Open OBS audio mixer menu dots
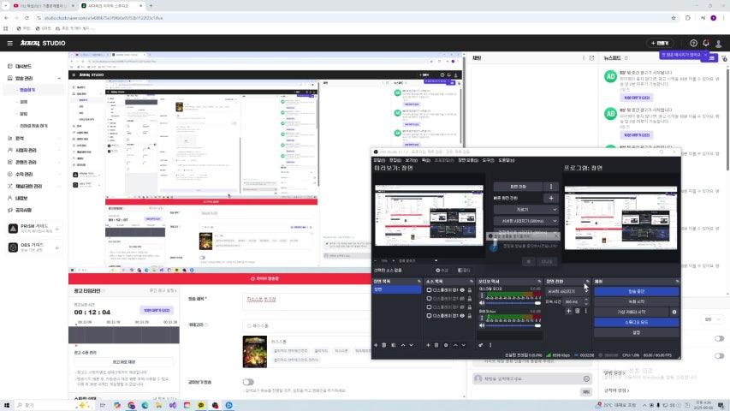The image size is (730, 411). (490, 345)
